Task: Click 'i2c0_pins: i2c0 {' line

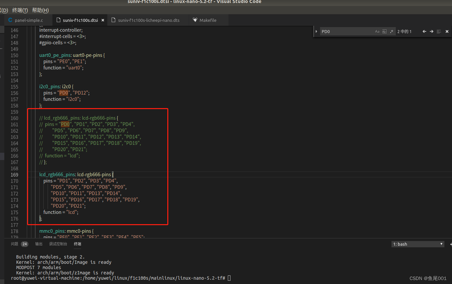Action: click(57, 87)
